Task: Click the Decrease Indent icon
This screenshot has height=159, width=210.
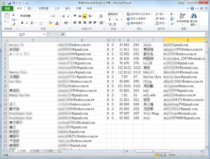Action: click(x=90, y=23)
